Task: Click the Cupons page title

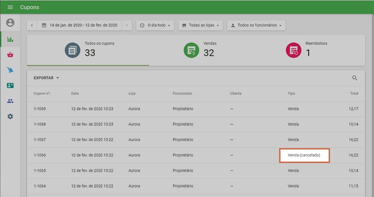Action: 29,7
